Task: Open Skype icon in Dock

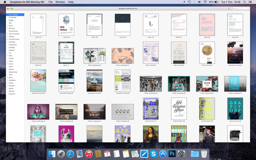Action: pyautogui.click(x=154, y=154)
